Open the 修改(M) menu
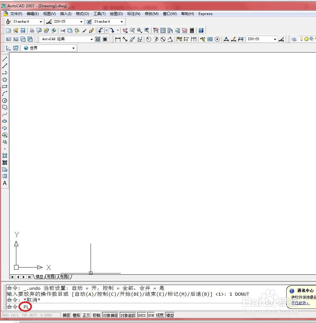316x323 pixels. tap(151, 14)
